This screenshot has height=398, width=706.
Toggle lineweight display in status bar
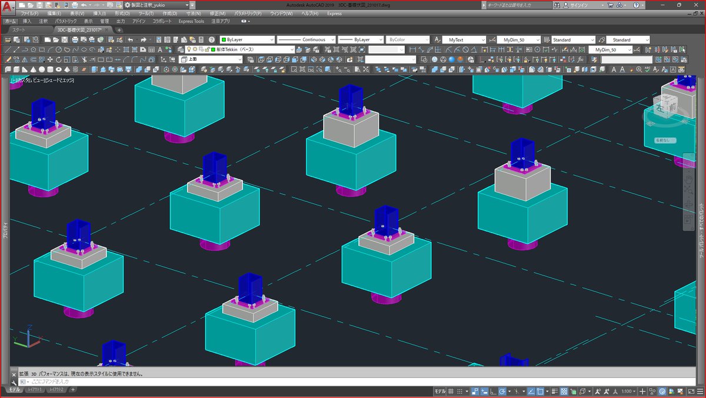click(x=555, y=391)
